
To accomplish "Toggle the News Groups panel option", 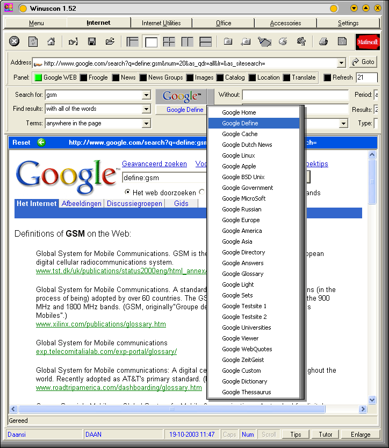I will pos(143,77).
